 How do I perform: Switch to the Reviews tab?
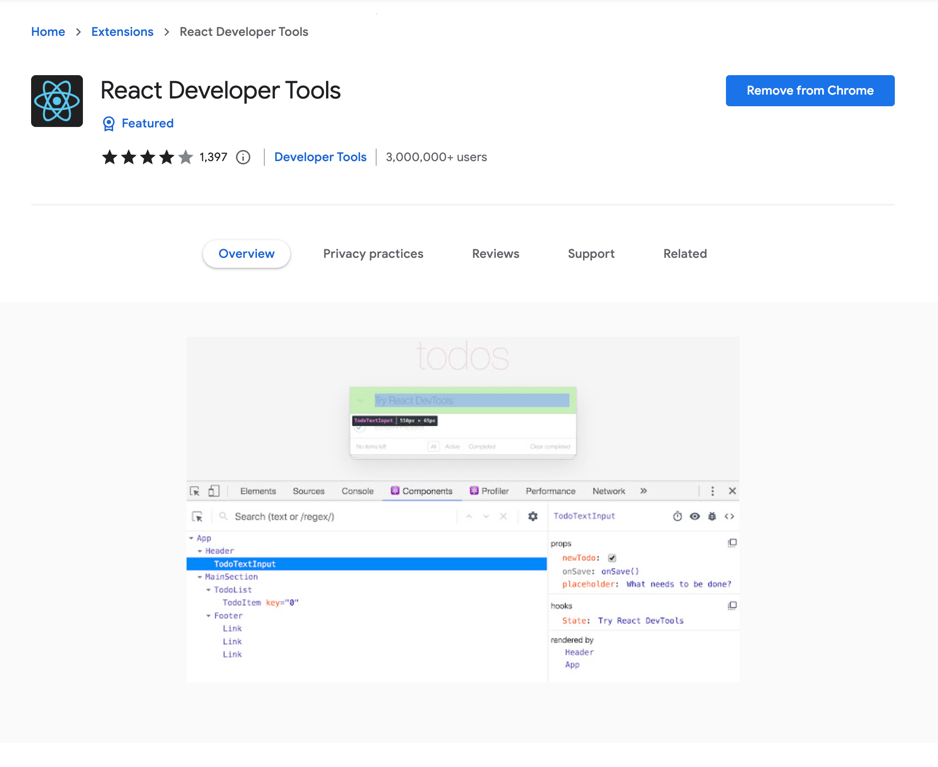click(x=495, y=254)
